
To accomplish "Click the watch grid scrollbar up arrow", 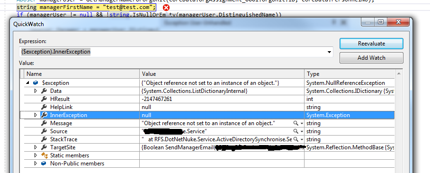I will click(399, 73).
